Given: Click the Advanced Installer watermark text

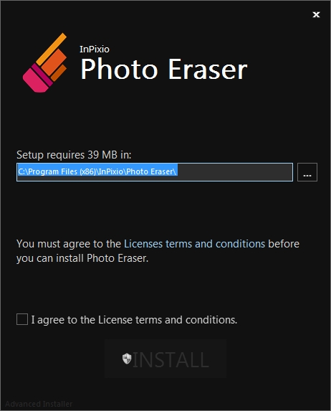Looking at the screenshot, I should [x=39, y=404].
